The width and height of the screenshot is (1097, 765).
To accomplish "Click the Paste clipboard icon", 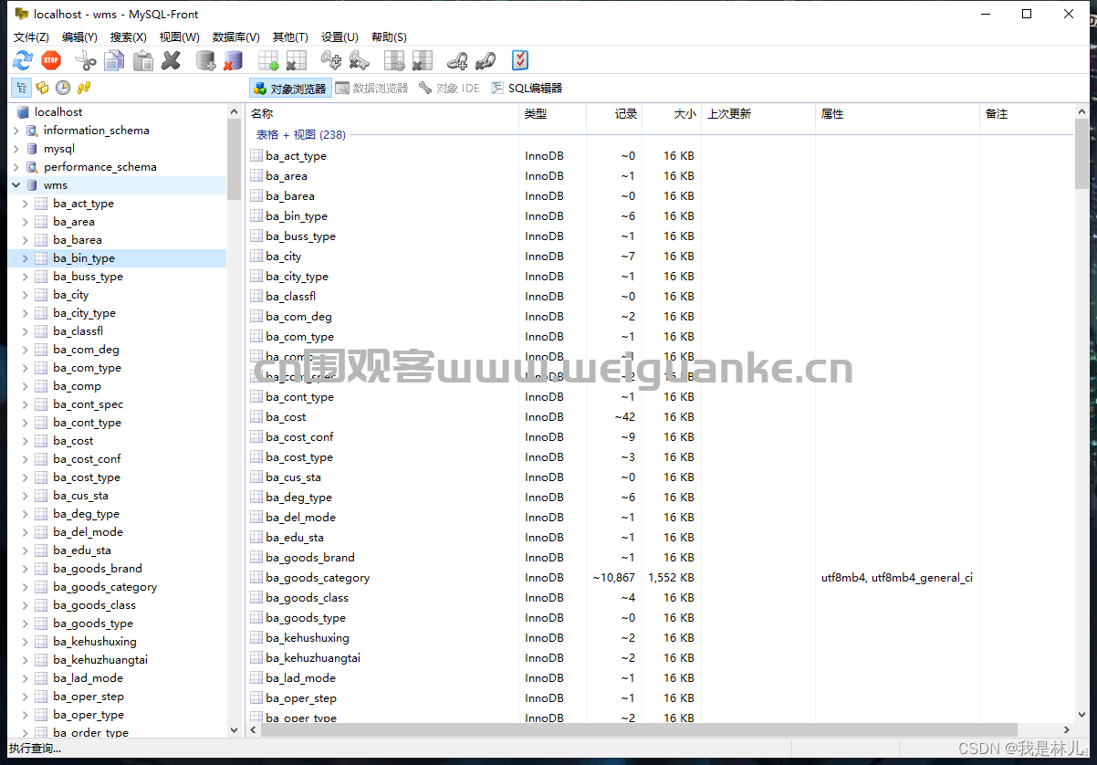I will pos(143,61).
